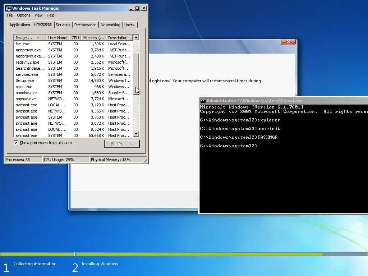This screenshot has height=276, width=368.
Task: Show the Users tab
Action: pyautogui.click(x=129, y=25)
